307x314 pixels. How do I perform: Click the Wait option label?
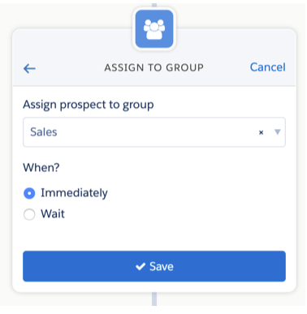pyautogui.click(x=53, y=213)
